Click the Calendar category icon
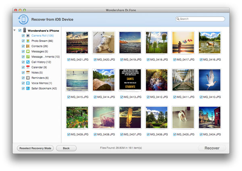 coord(28,67)
